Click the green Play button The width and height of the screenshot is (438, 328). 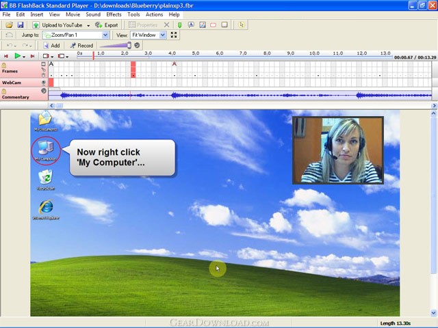tap(17, 56)
